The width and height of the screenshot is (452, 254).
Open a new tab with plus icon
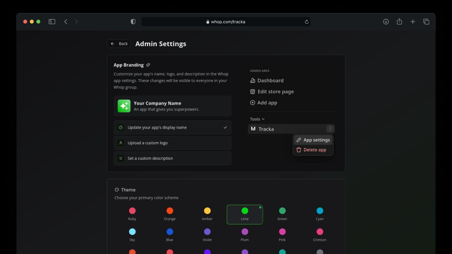click(413, 22)
